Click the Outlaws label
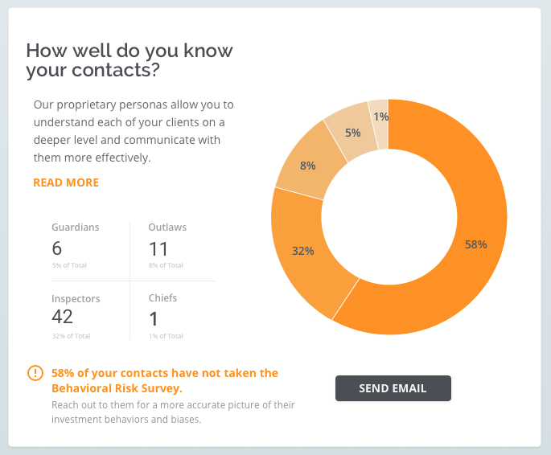The height and width of the screenshot is (455, 551). click(167, 227)
